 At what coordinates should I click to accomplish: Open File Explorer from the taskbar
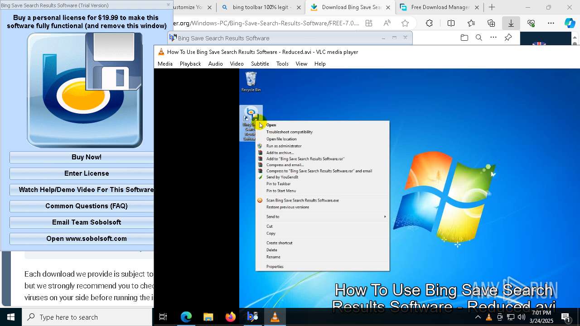(x=208, y=317)
